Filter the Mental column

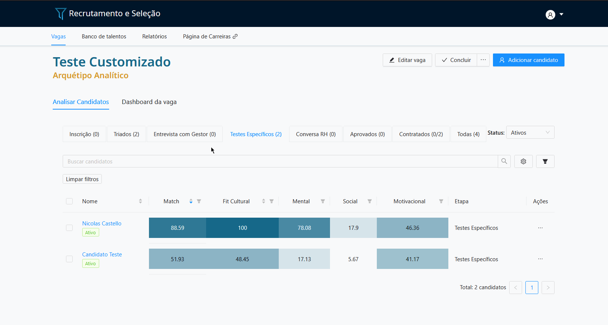323,201
